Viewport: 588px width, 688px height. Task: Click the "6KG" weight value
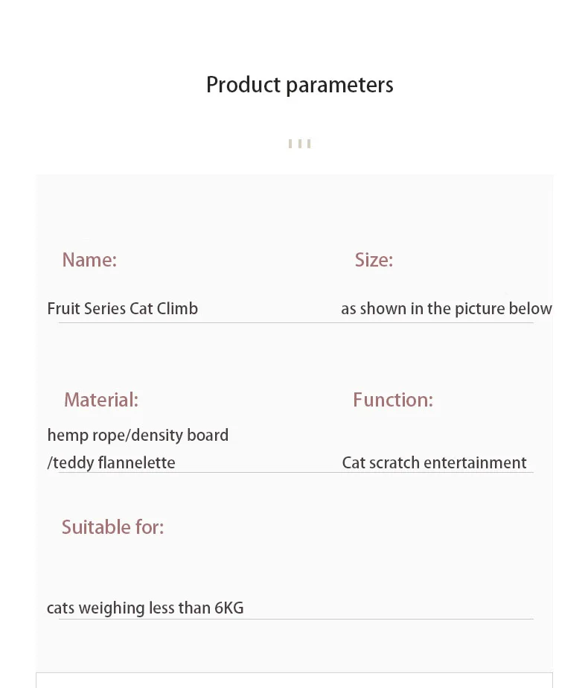click(x=229, y=608)
